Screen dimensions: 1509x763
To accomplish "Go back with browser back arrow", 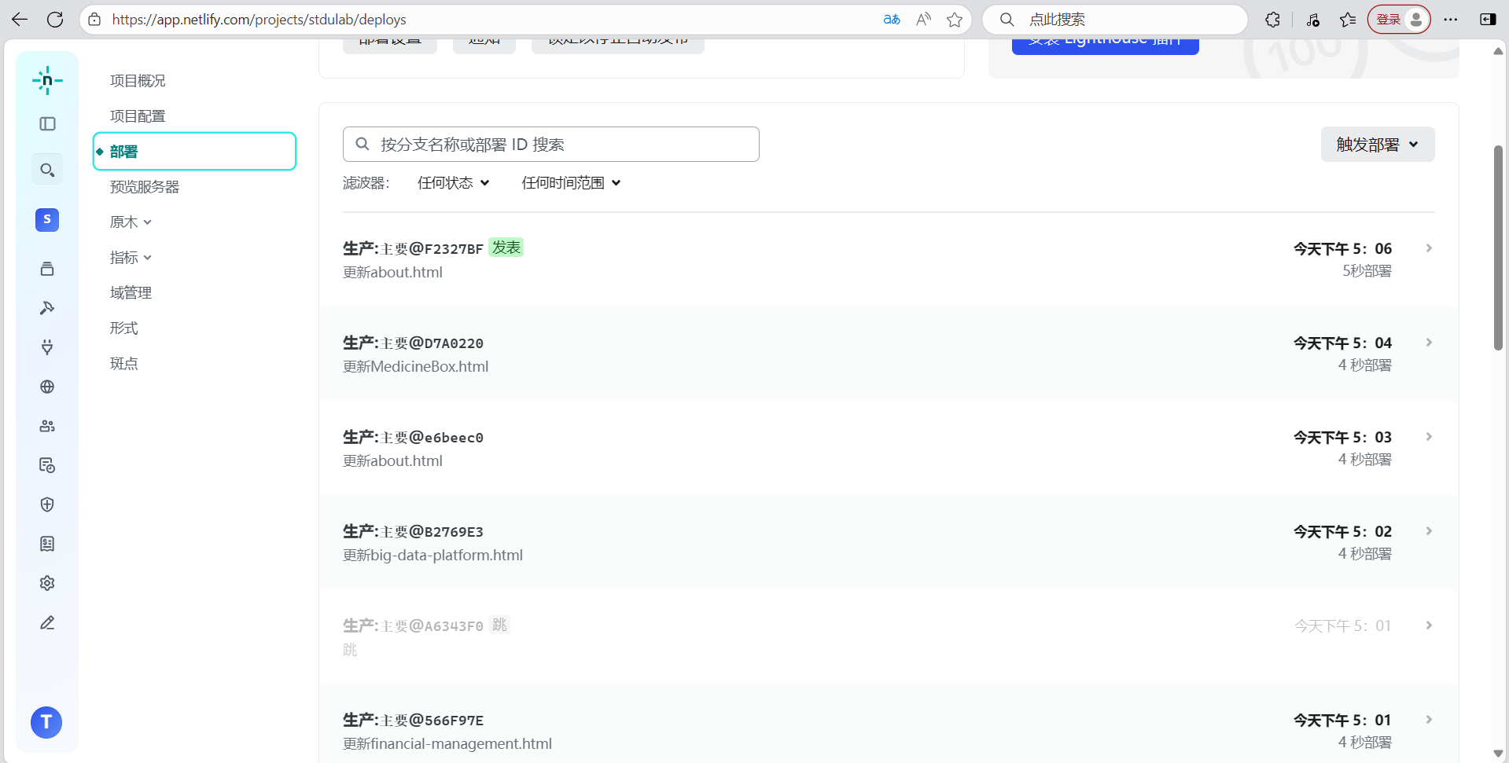I will pos(20,20).
